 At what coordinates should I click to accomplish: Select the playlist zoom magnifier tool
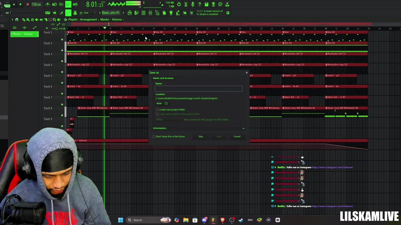54,19
